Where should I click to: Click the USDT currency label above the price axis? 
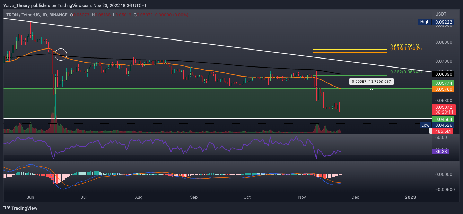[441, 14]
